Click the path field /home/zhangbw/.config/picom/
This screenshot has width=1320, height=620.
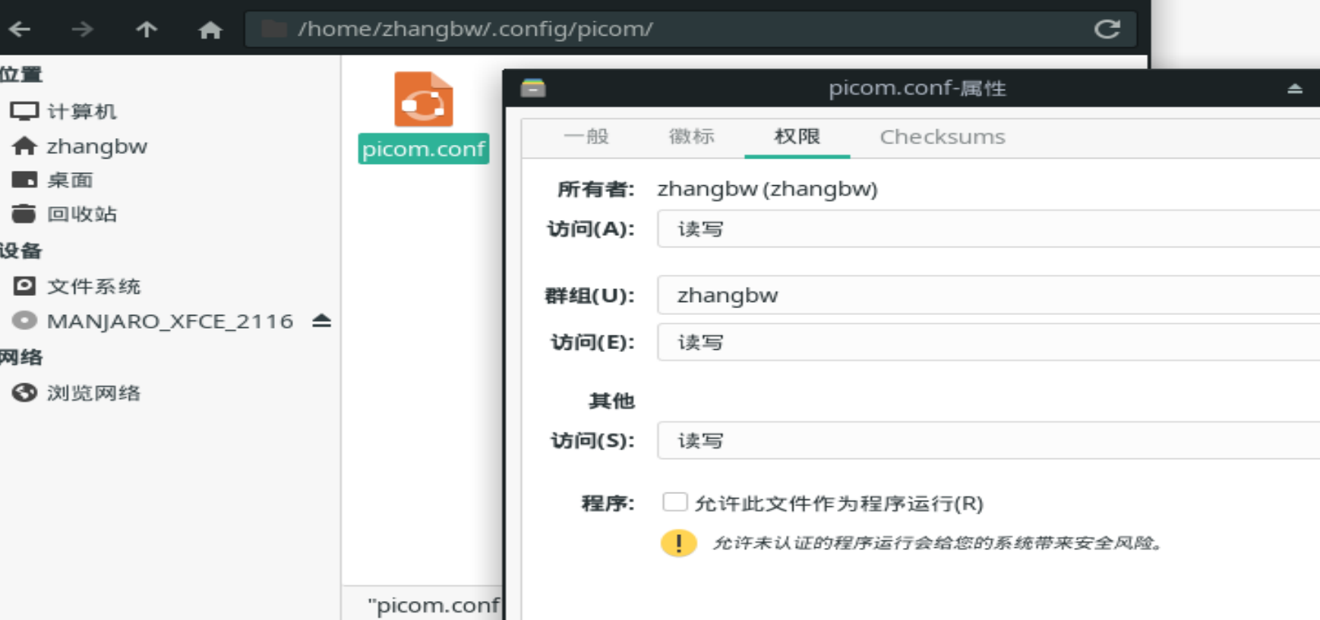[x=690, y=30]
